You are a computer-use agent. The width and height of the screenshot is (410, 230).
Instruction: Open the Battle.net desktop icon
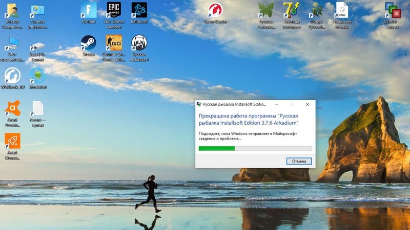point(139,10)
